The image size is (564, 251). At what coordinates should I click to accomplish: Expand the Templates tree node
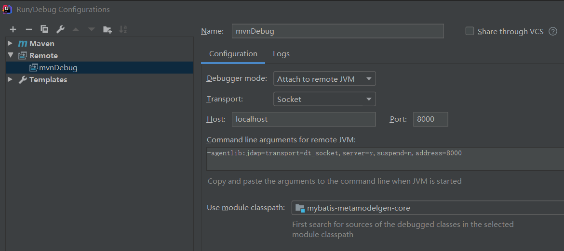(x=10, y=79)
